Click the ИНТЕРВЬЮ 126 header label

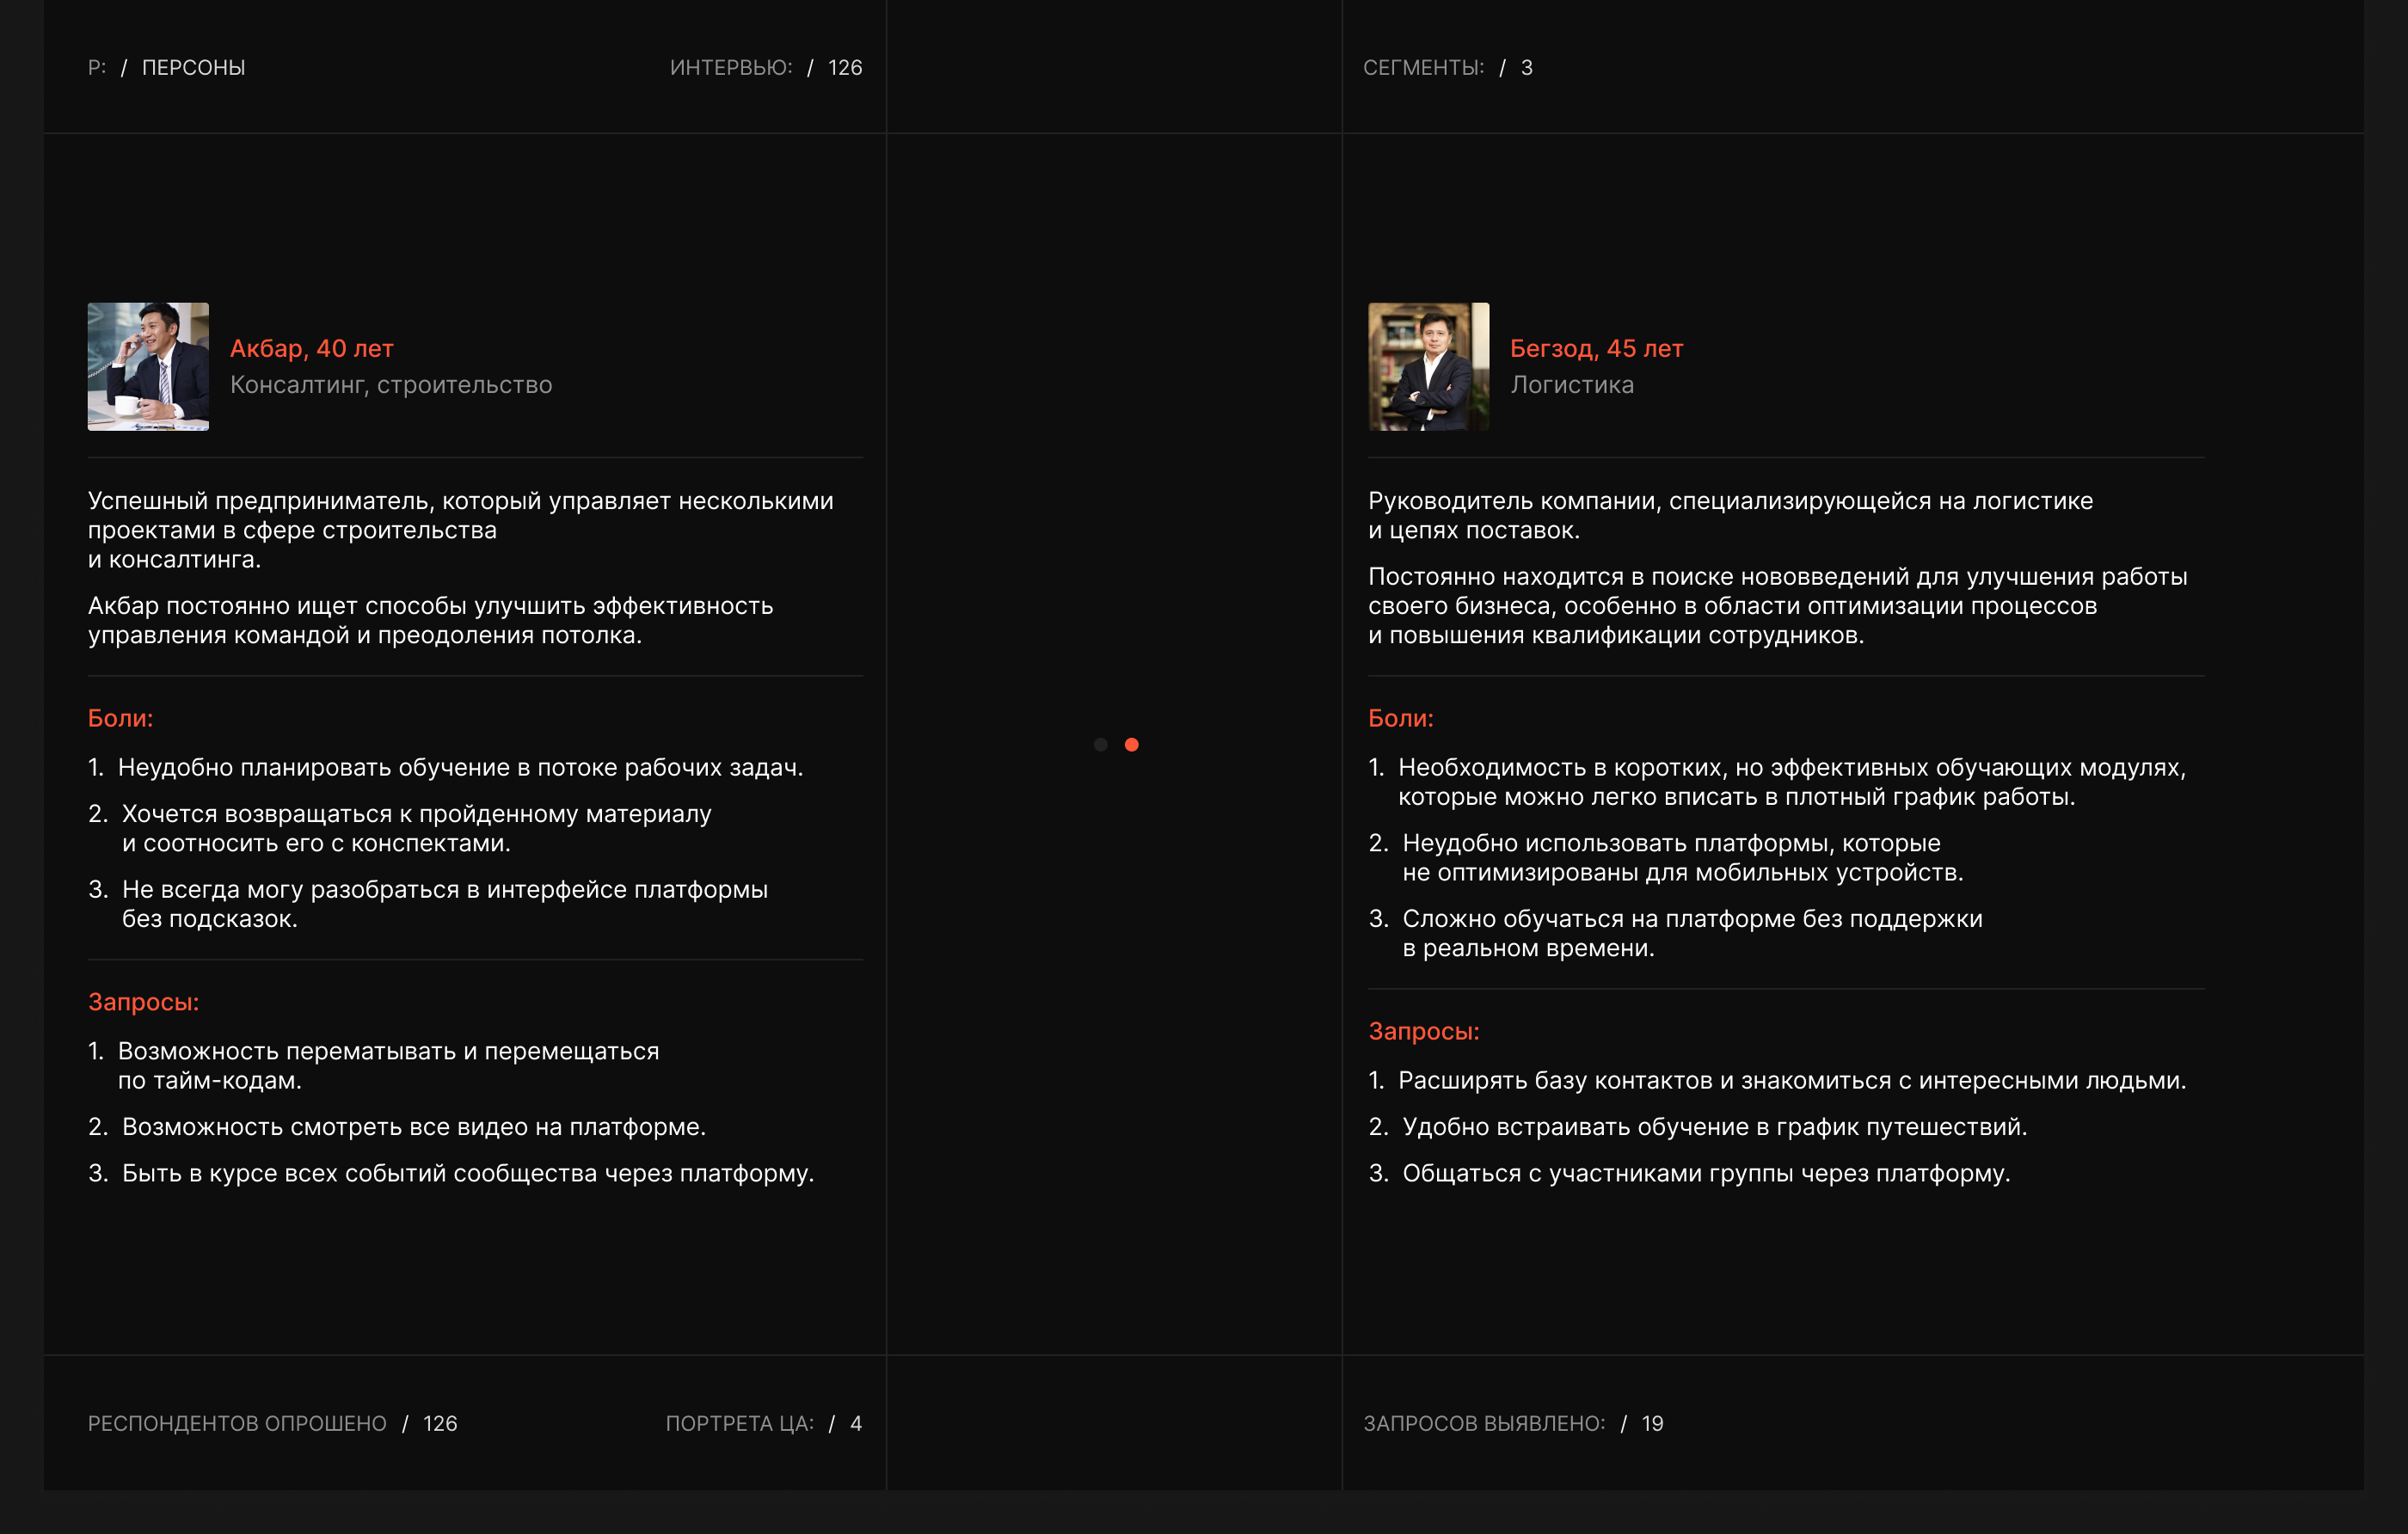[x=765, y=67]
